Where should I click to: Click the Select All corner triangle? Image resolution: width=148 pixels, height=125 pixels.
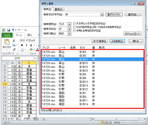click(5, 63)
